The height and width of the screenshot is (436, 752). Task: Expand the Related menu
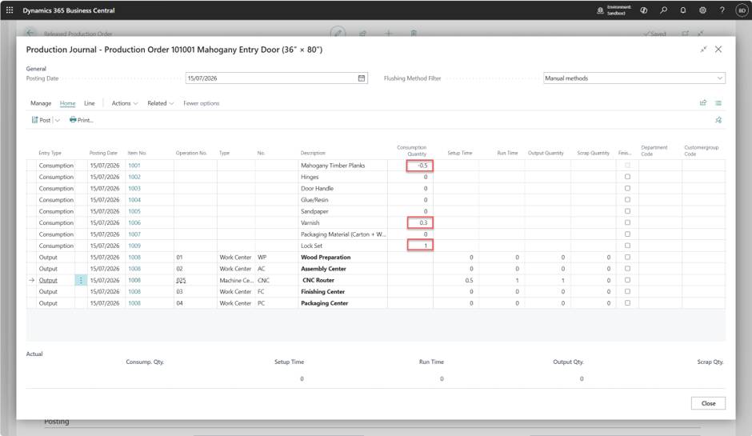point(160,103)
